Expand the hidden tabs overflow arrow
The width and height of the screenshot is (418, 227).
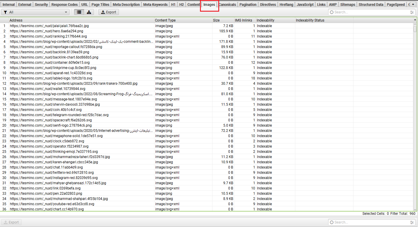[413, 4]
